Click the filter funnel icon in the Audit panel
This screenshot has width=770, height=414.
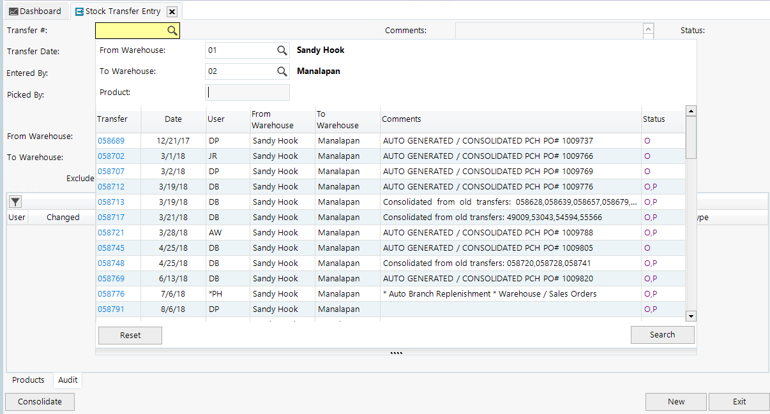(15, 201)
